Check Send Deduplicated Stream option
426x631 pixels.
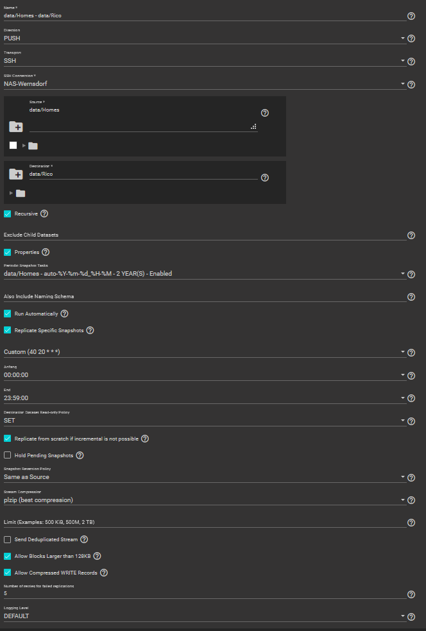click(8, 540)
